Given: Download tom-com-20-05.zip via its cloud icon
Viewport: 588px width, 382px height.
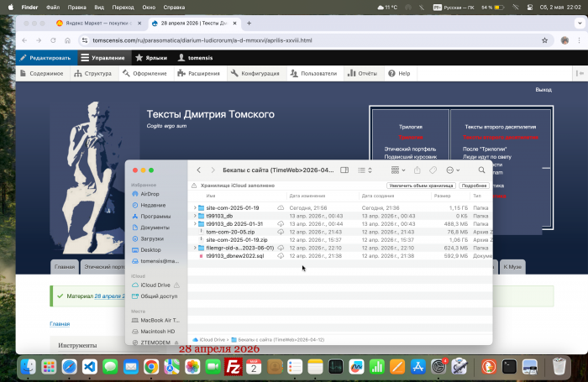Looking at the screenshot, I should [x=281, y=232].
